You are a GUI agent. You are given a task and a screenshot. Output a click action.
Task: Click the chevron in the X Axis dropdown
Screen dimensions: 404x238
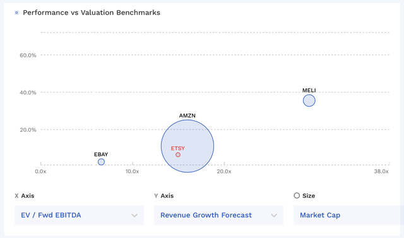[134, 215]
